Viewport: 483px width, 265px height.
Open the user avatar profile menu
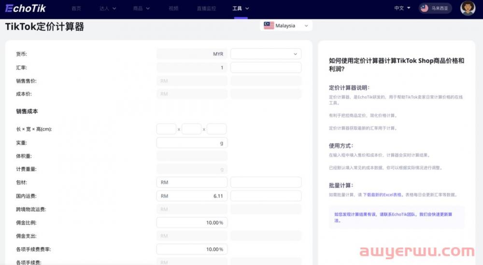467,8
